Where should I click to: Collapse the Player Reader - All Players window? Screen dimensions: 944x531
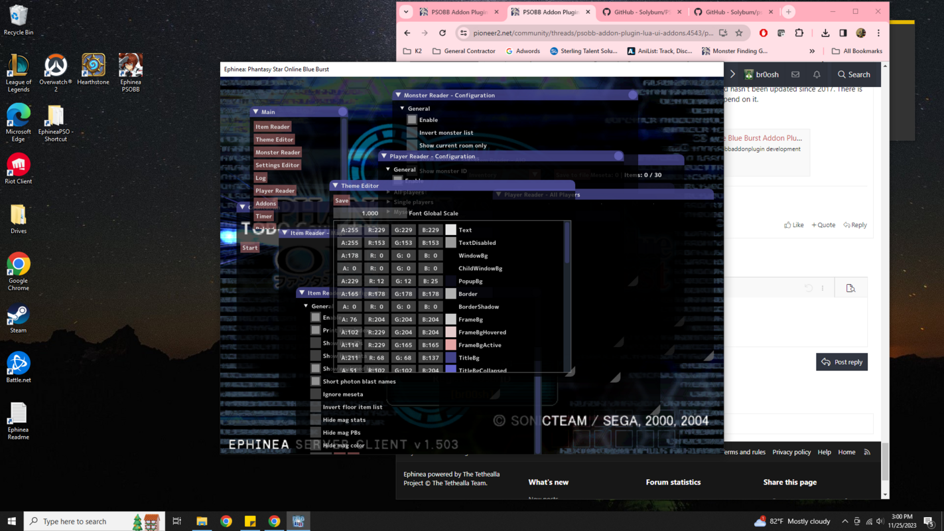[x=498, y=194]
